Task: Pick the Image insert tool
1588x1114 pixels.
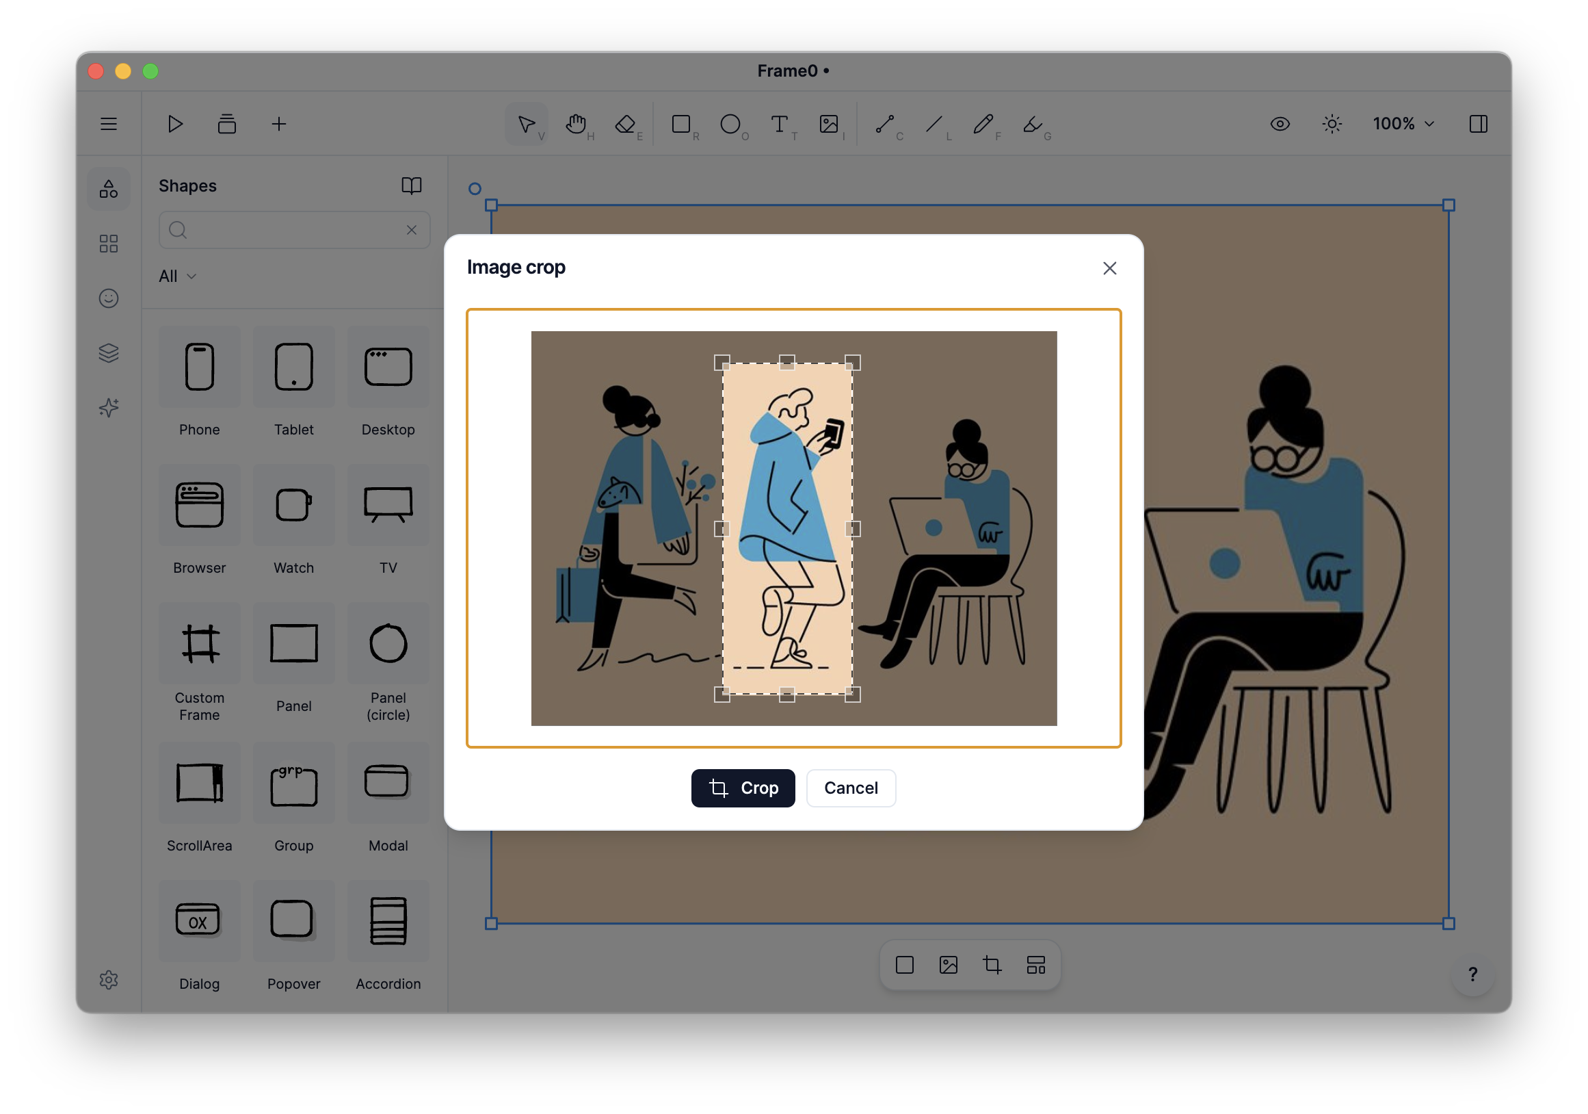Action: tap(829, 125)
